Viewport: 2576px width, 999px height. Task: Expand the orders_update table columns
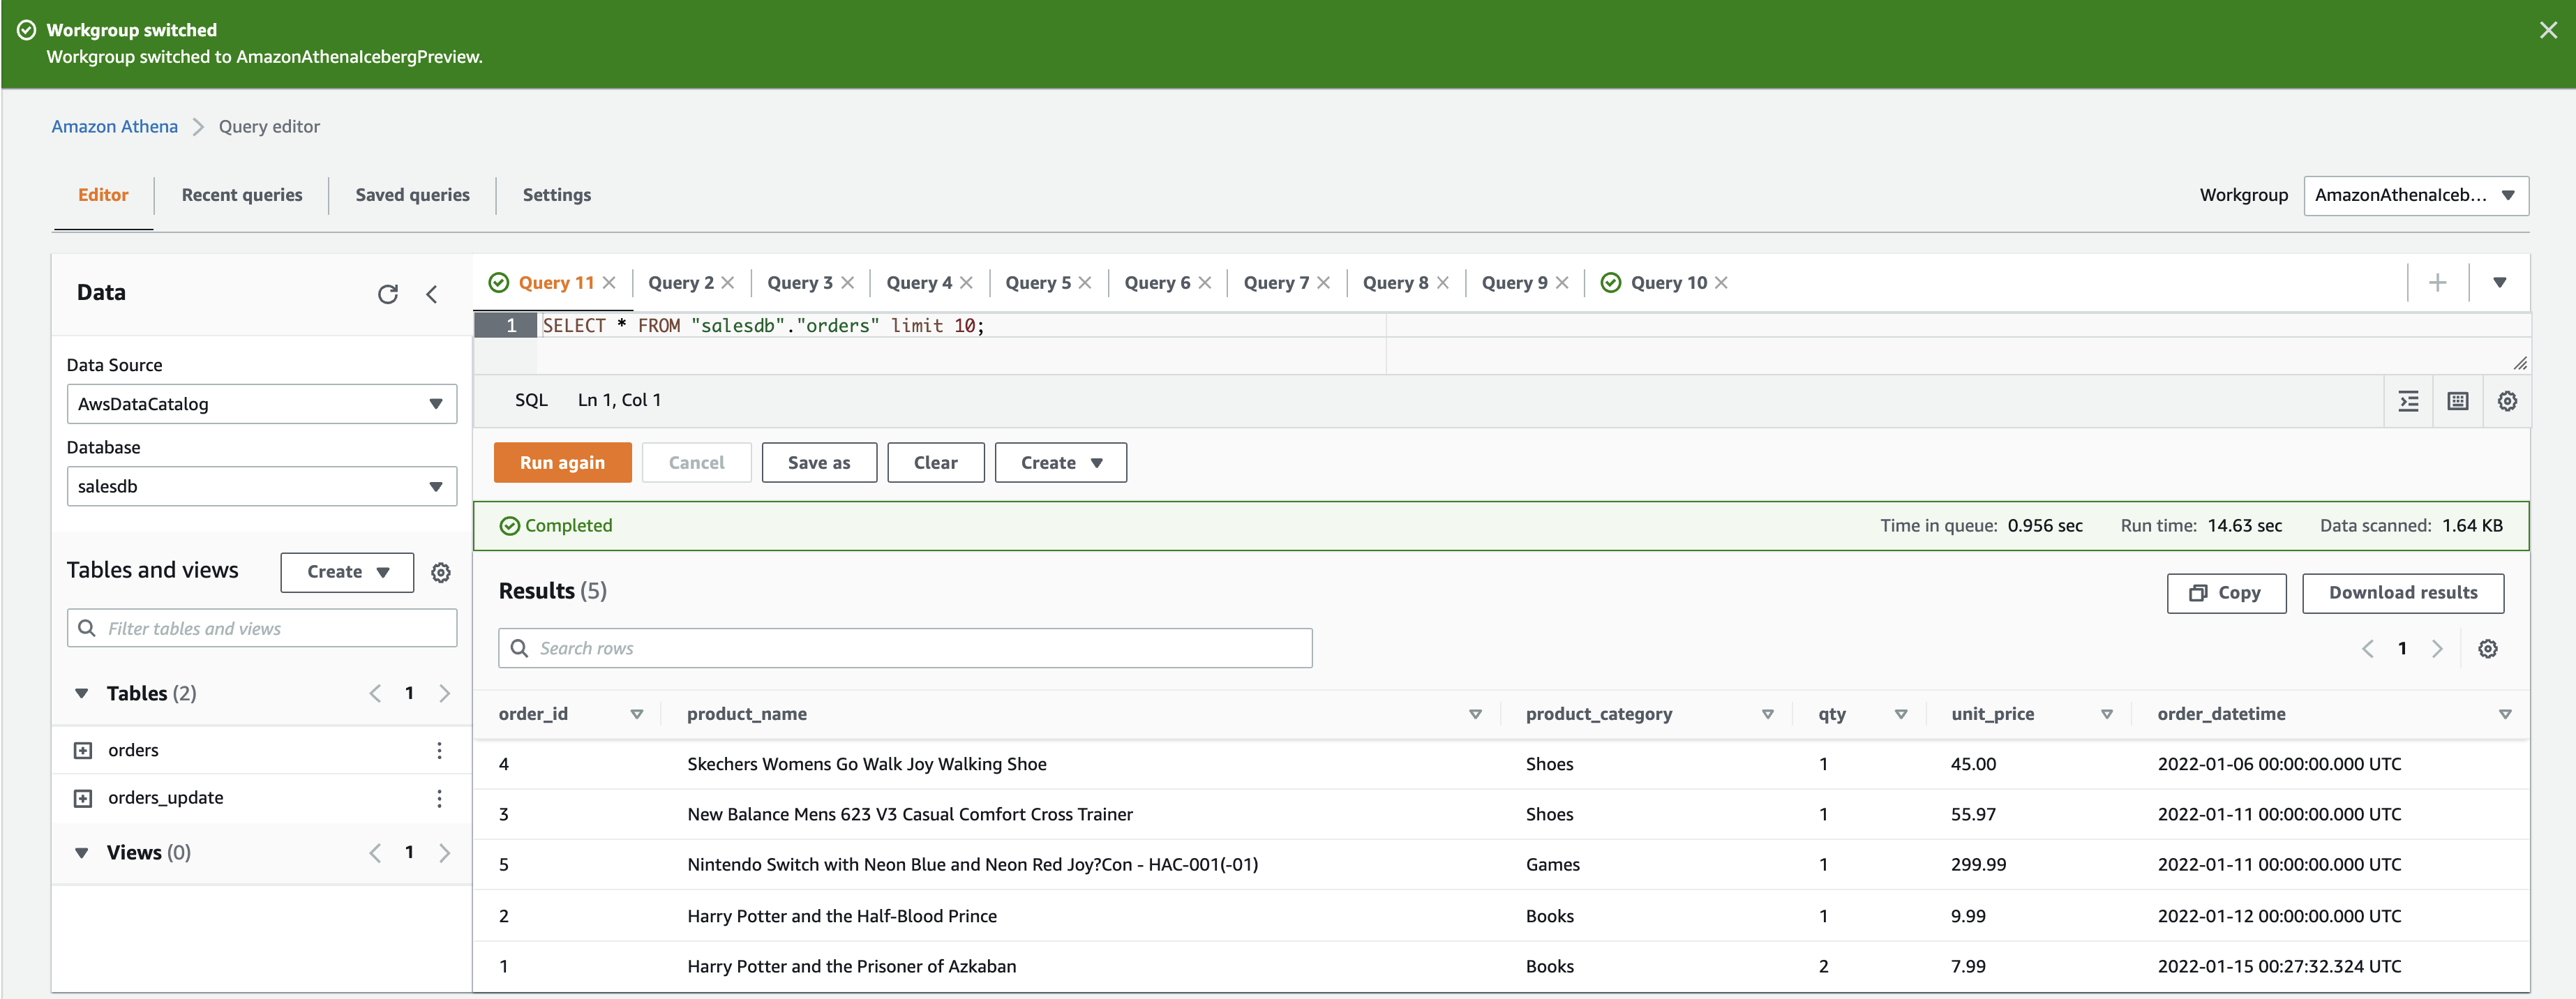[x=83, y=798]
